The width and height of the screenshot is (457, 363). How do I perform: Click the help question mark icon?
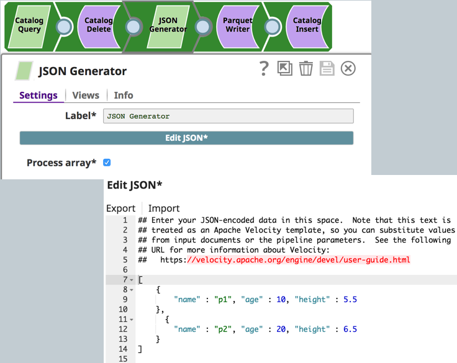tap(265, 68)
